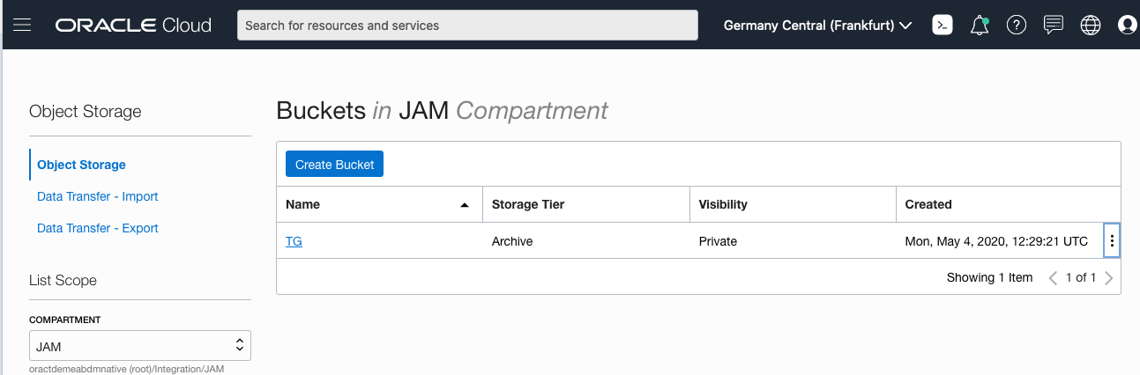The width and height of the screenshot is (1140, 375).
Task: Click the Oracle Cloud logo
Action: pos(133,25)
